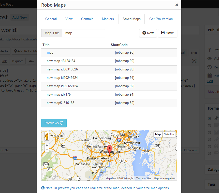The width and height of the screenshot is (219, 193).
Task: Switch preview to Satellite view
Action: (169, 134)
